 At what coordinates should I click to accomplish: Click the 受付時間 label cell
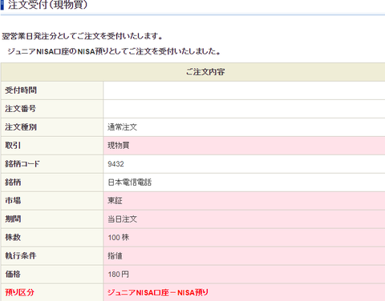pyautogui.click(x=52, y=90)
